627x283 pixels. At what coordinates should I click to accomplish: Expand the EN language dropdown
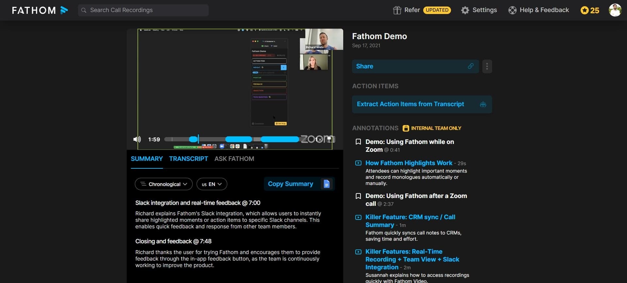coord(212,184)
